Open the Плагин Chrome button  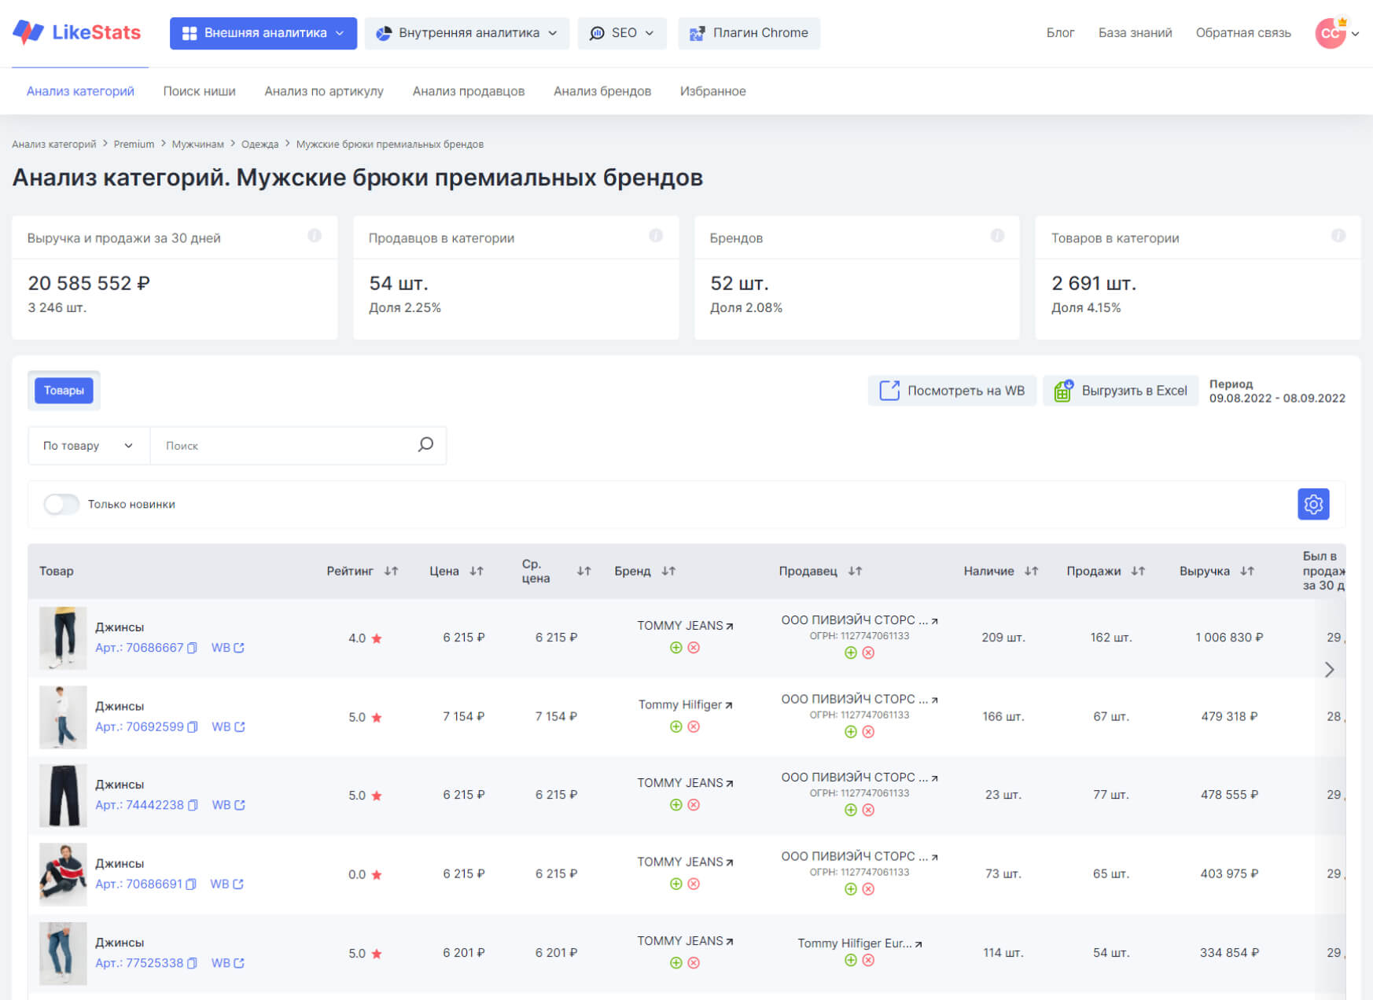[x=749, y=33]
